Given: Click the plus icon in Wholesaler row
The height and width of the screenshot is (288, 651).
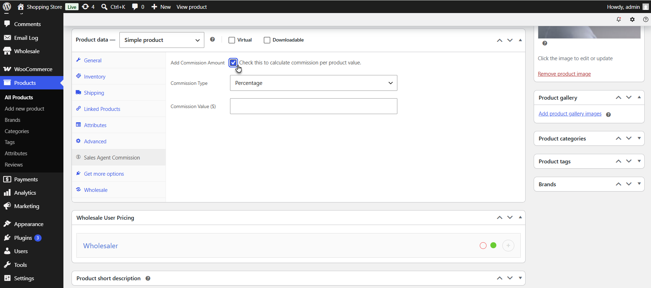Looking at the screenshot, I should tap(508, 245).
